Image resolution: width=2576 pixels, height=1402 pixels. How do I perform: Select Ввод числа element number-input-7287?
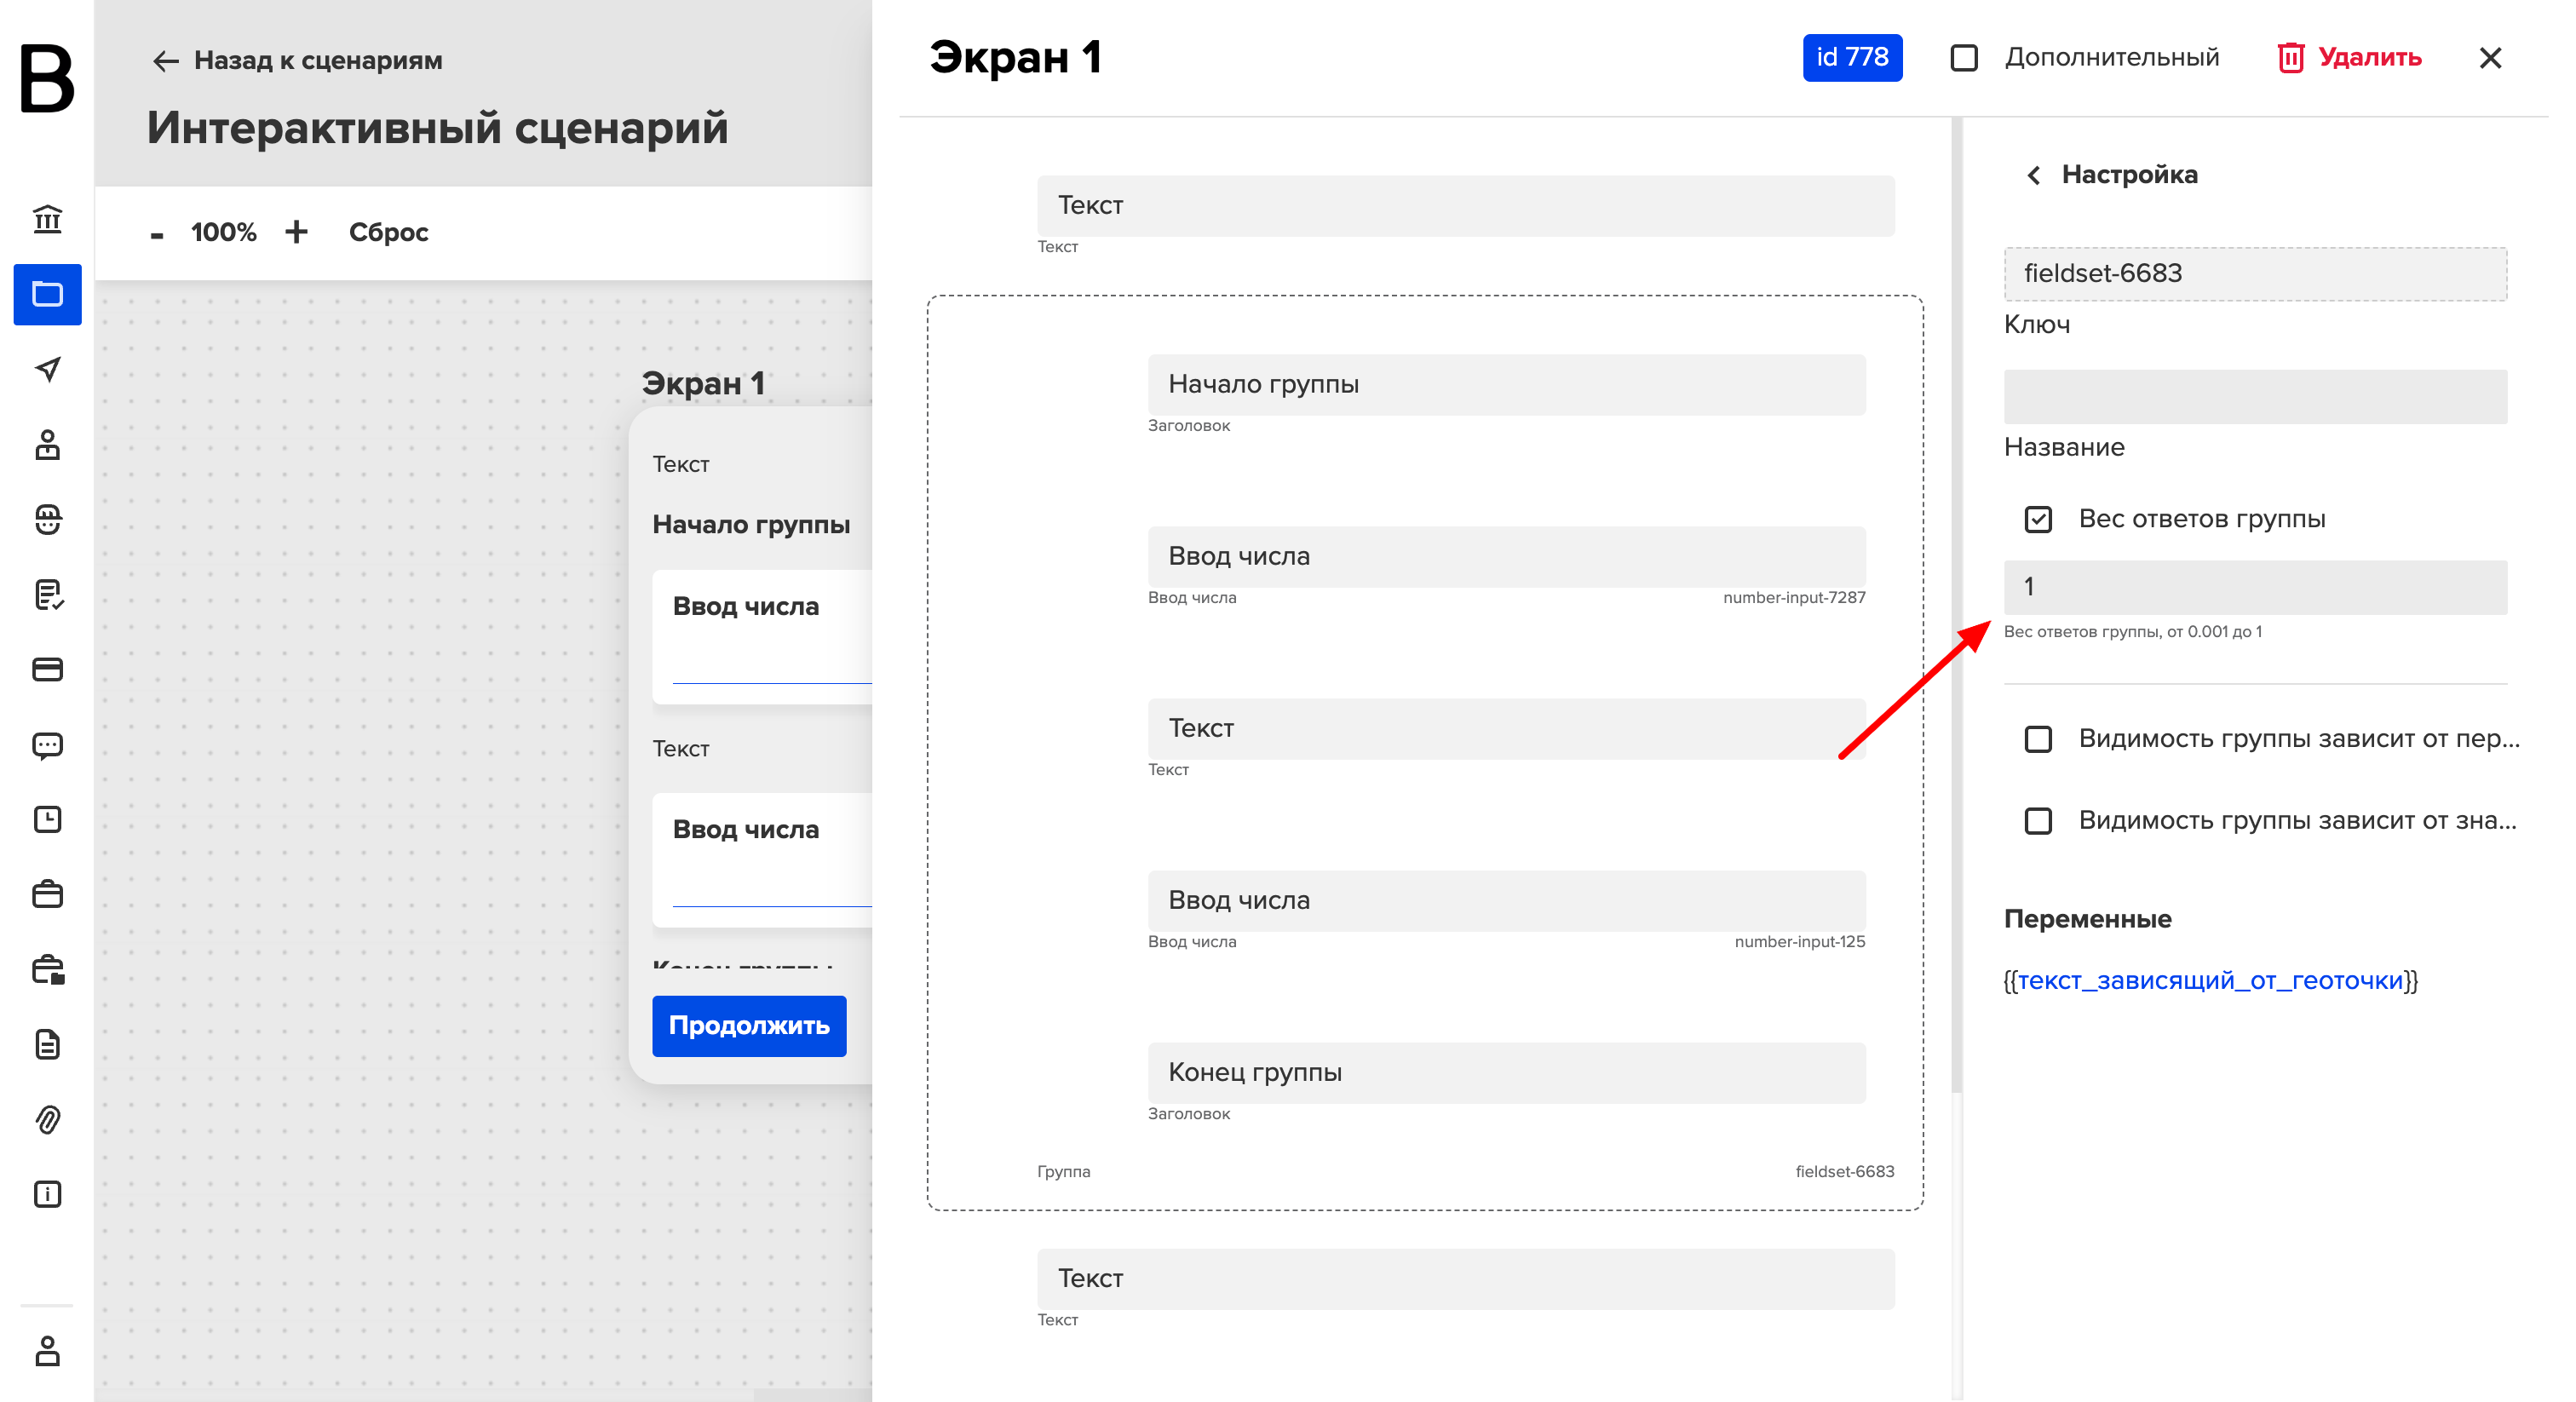click(1506, 557)
